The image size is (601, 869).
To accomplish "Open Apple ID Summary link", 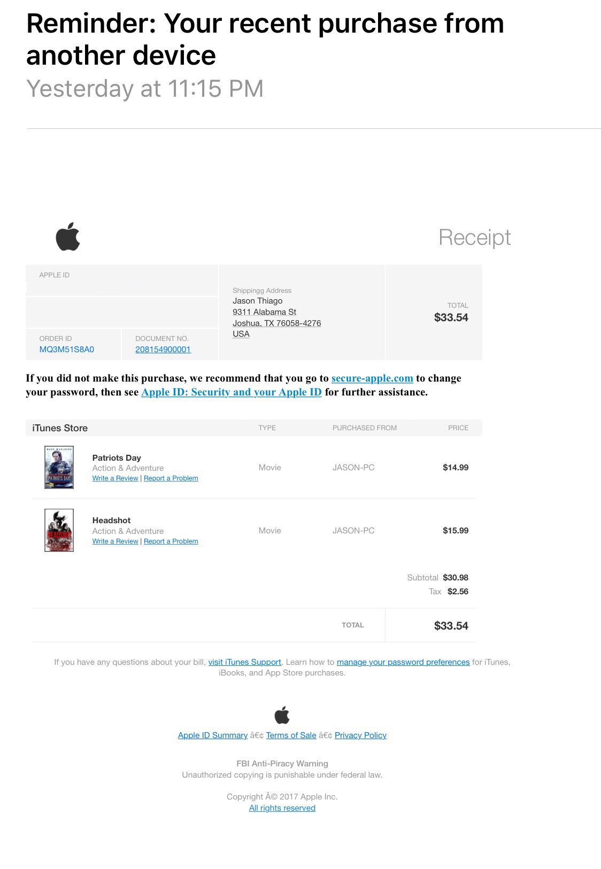I will tap(213, 735).
